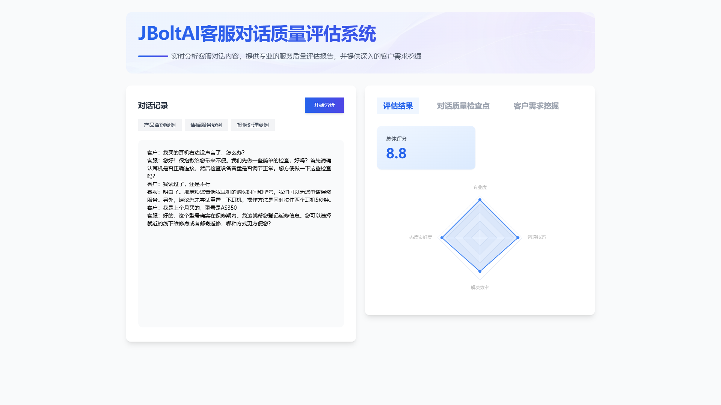
Task: Click the radar data point near 沟通技巧
Action: (518, 238)
